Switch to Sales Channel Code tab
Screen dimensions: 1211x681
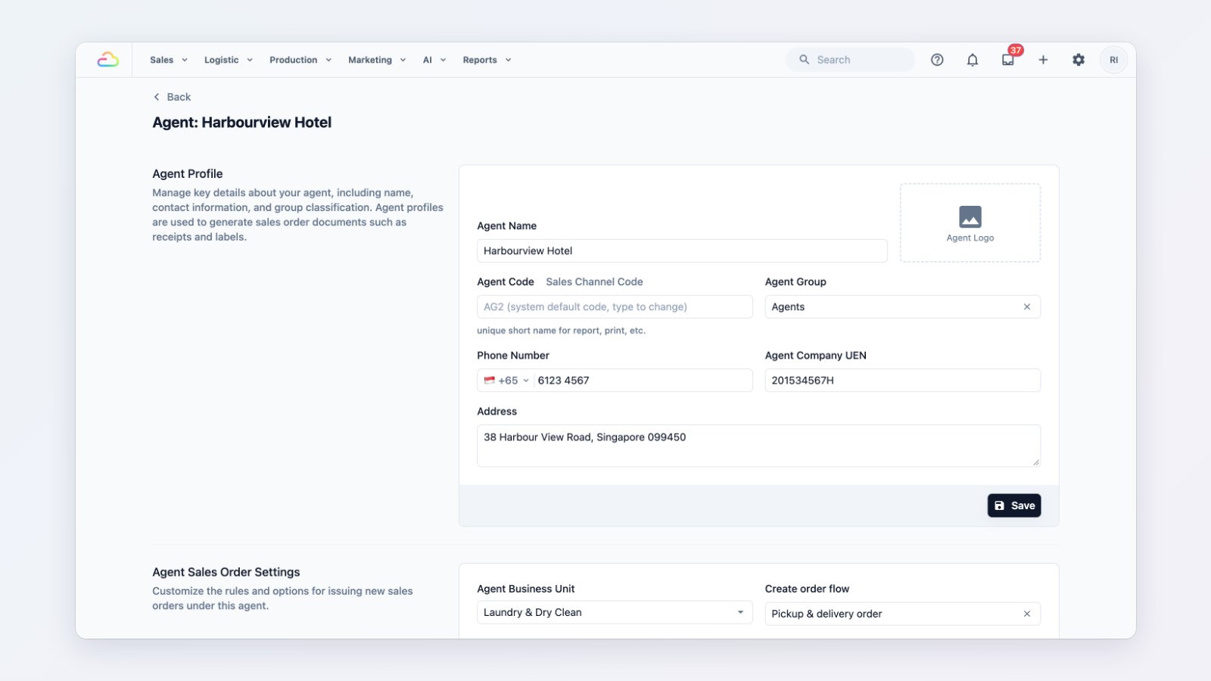coord(594,281)
